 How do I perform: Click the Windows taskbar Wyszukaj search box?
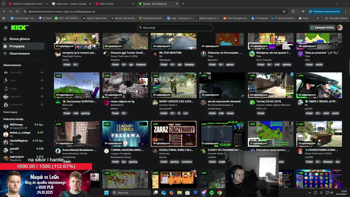132,193
